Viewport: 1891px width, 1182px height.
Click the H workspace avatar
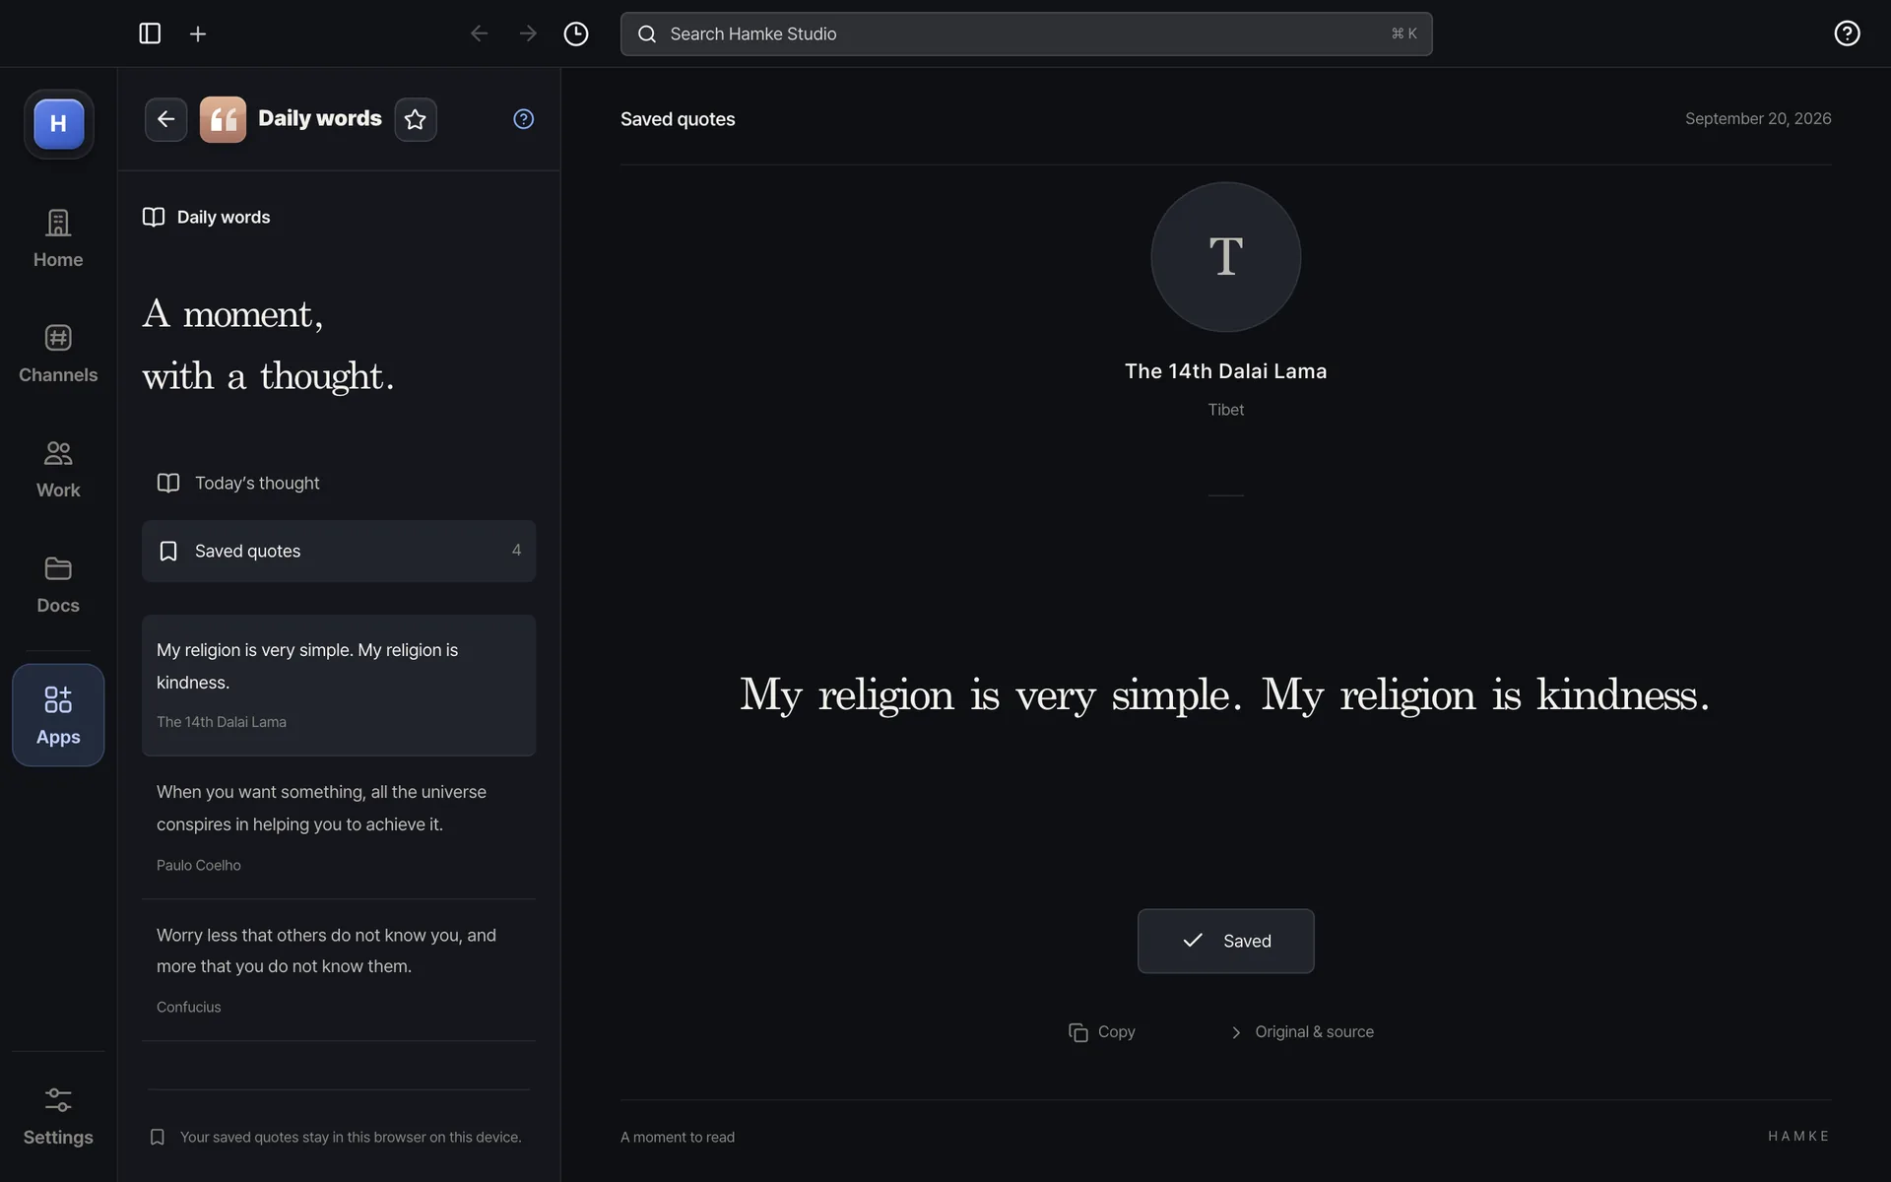click(x=58, y=124)
